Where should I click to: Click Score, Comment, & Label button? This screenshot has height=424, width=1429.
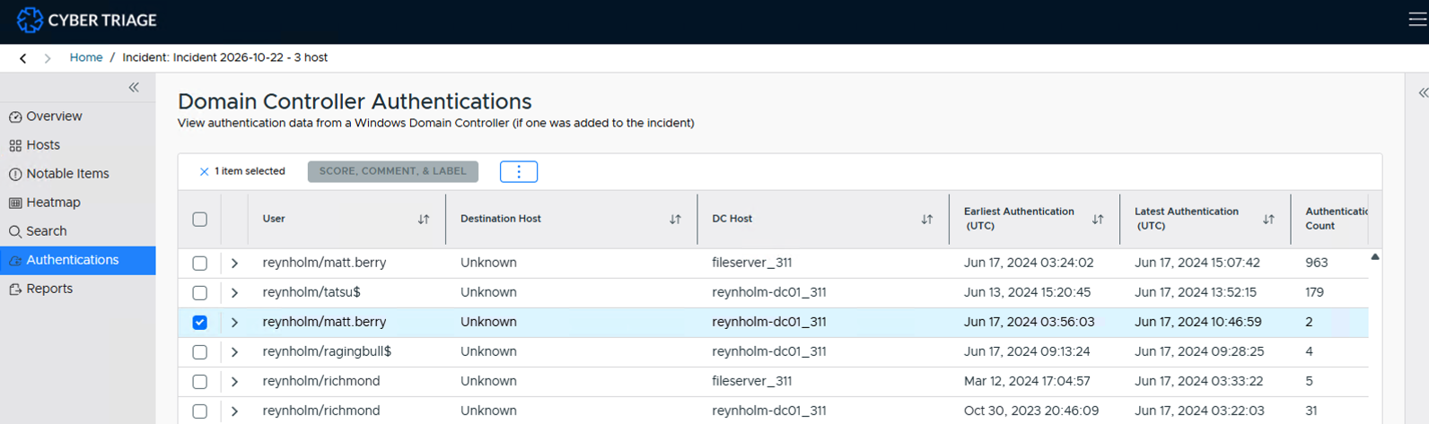393,171
